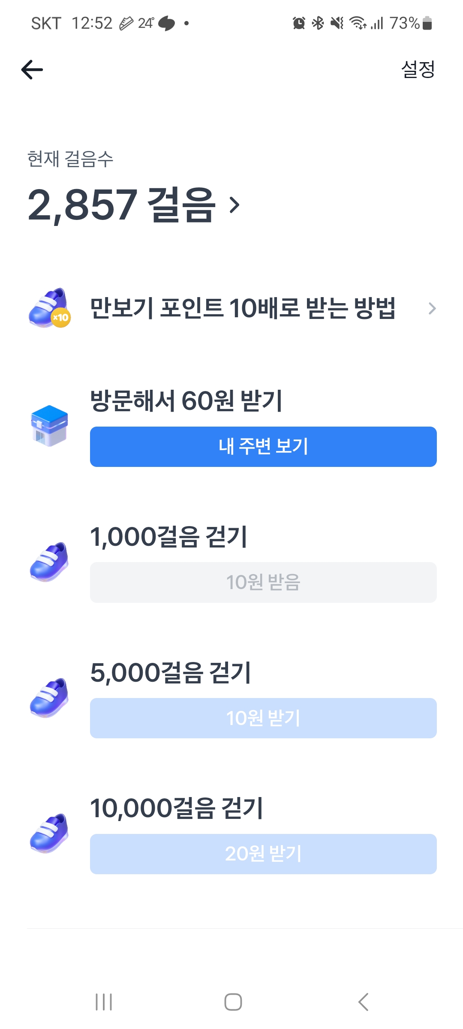Image resolution: width=463 pixels, height=1029 pixels.
Task: Claim 20원 받기 for 10,000 steps
Action: point(263,854)
